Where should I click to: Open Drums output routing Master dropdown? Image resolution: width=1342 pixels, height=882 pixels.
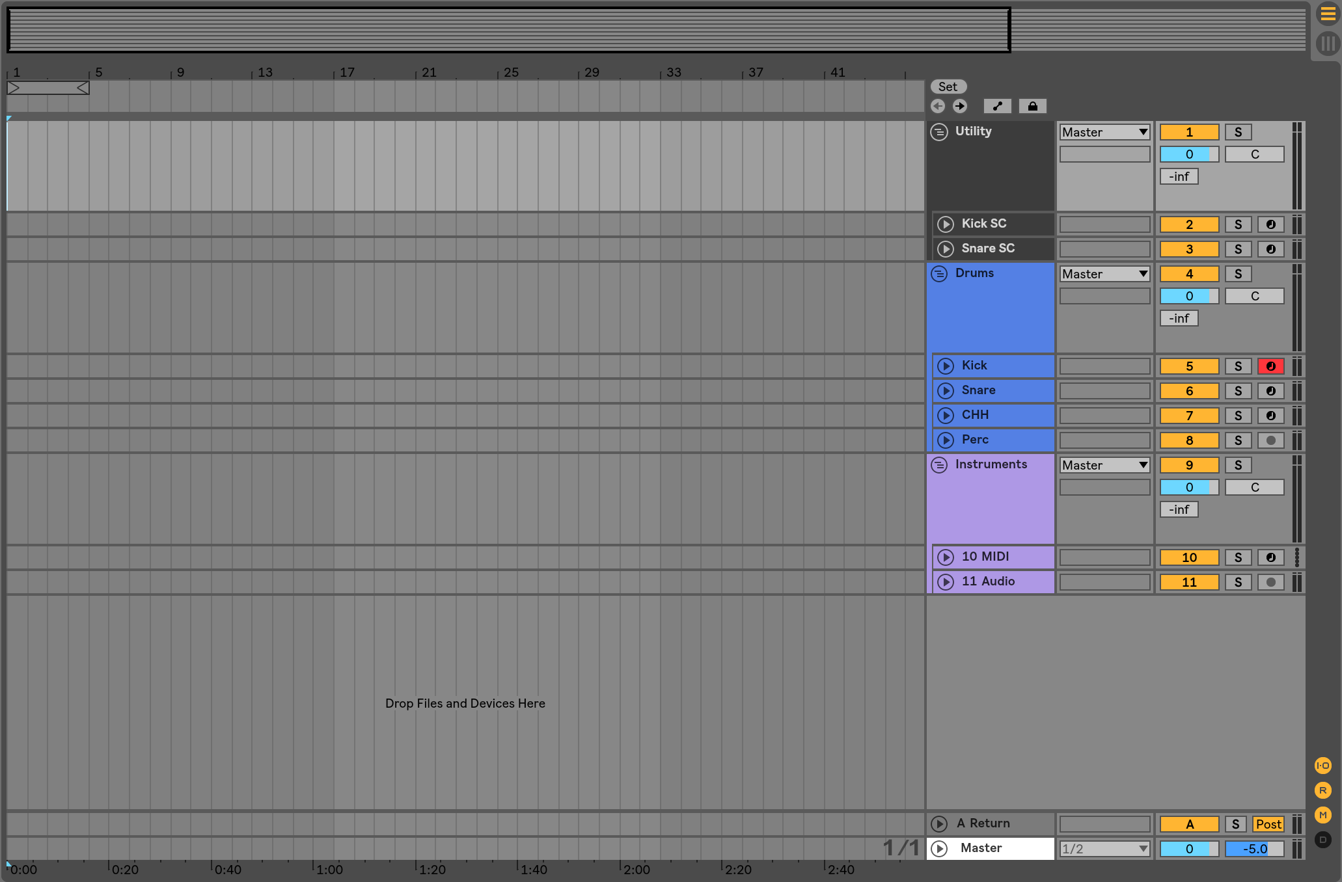click(x=1105, y=274)
